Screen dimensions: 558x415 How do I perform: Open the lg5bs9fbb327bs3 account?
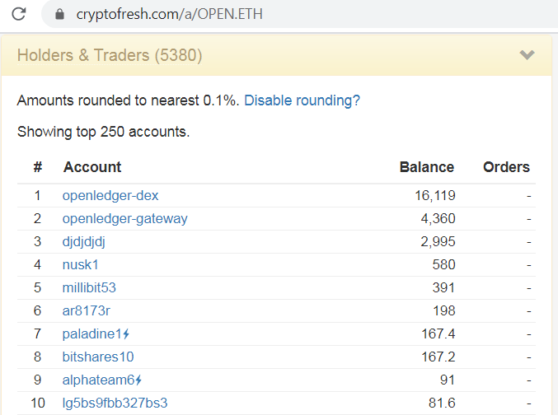[115, 403]
